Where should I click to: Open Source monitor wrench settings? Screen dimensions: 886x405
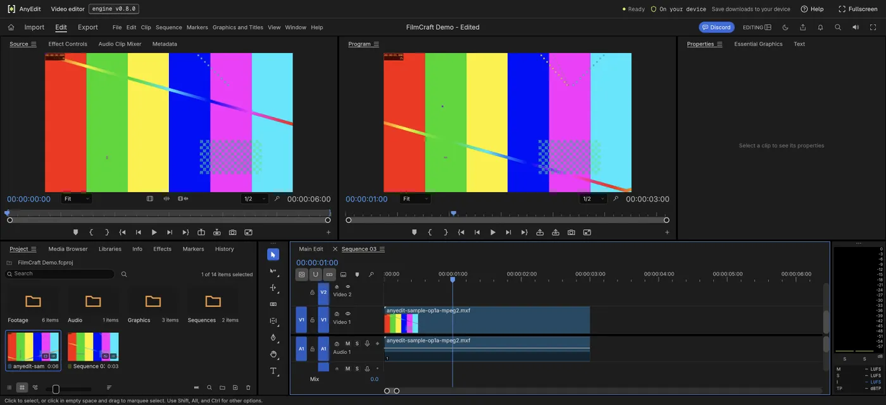point(277,198)
